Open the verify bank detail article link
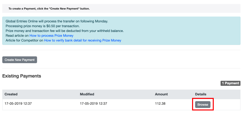Screen dimensions: 243x114 pyautogui.click(x=82, y=40)
